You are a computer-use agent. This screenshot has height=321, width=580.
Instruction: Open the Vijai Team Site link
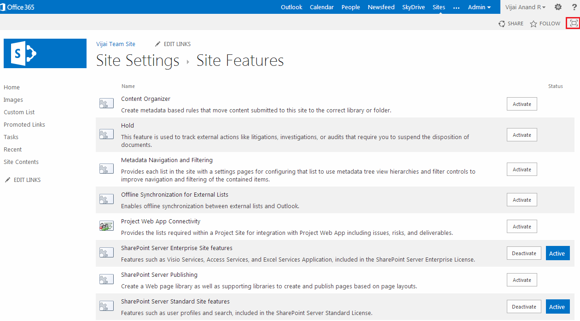[x=116, y=44]
